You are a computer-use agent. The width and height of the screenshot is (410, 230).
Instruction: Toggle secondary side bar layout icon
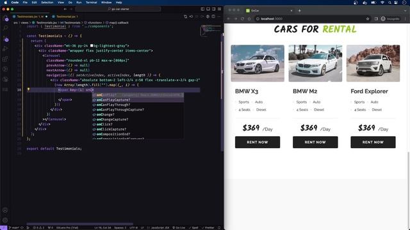[214, 9]
